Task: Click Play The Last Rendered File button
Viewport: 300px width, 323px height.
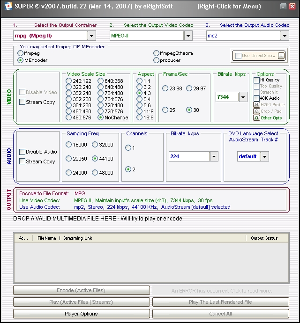Action: pos(221,302)
